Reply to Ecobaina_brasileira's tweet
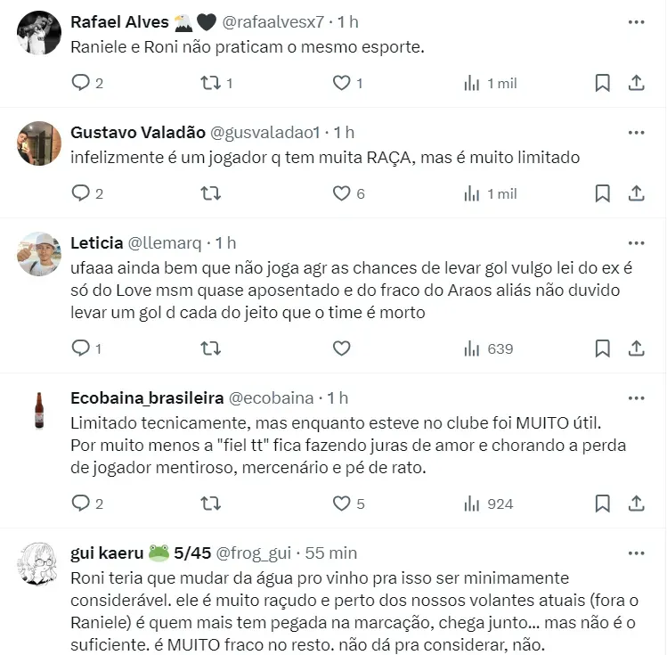 point(81,504)
